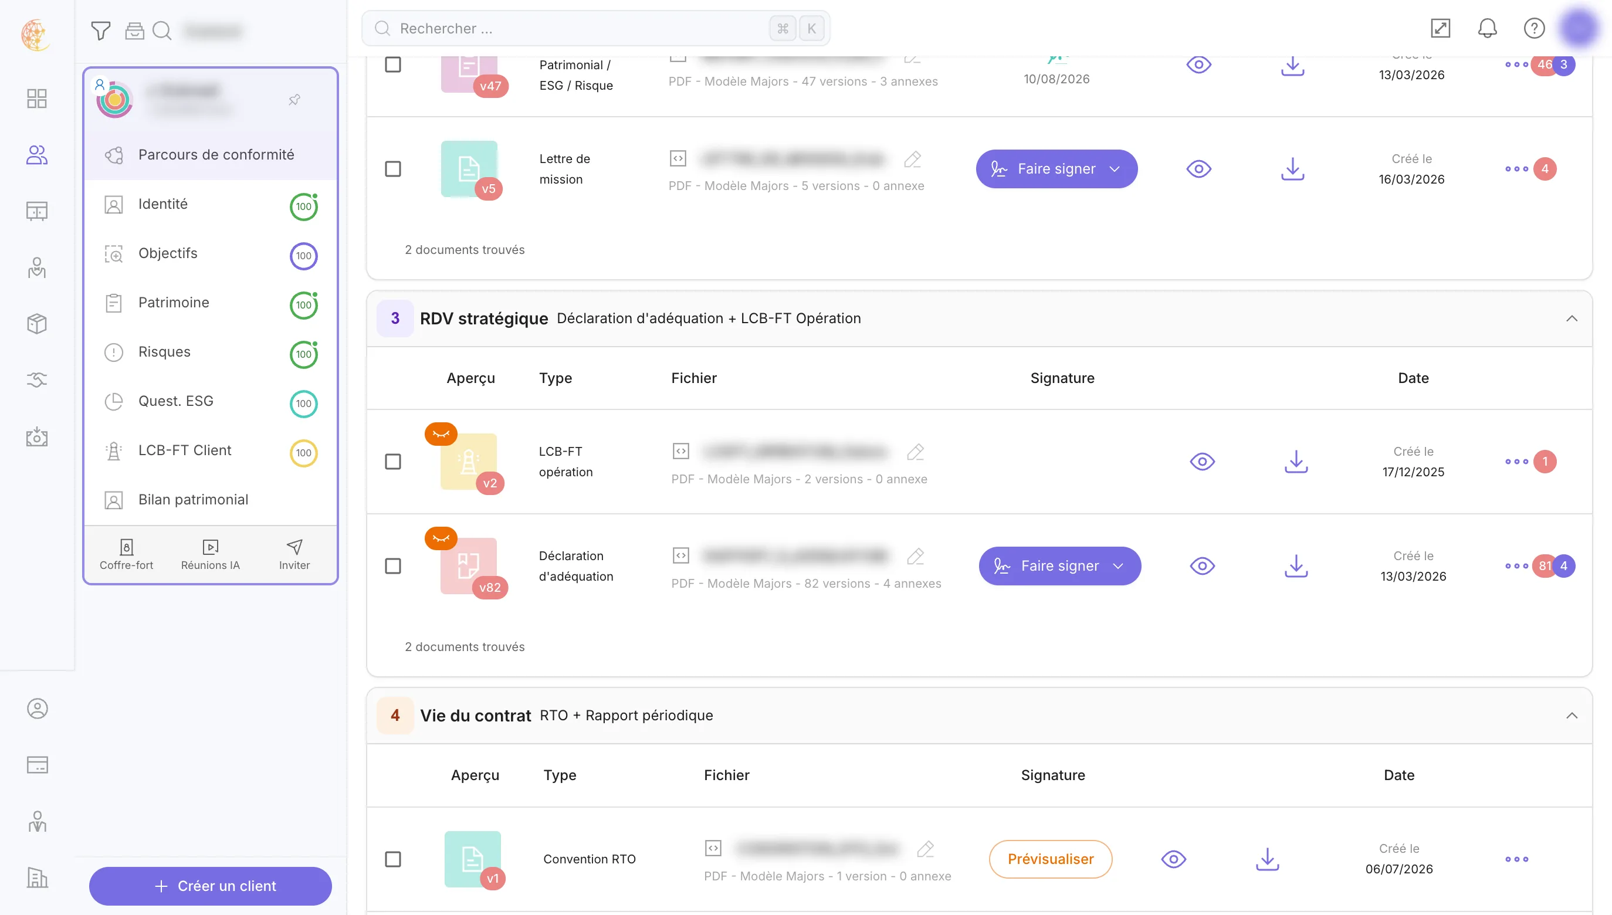Open the Lettre de mission v5 thumbnail

click(469, 169)
